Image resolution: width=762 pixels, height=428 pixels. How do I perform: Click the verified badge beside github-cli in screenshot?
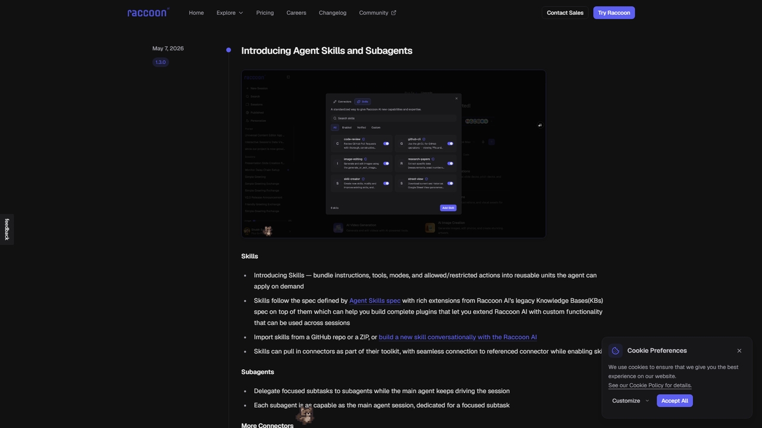(x=424, y=139)
